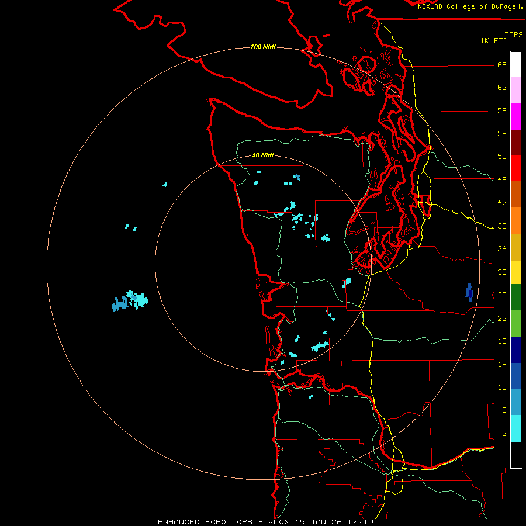Click the legend value '50'
526x526 pixels.
tap(502, 157)
